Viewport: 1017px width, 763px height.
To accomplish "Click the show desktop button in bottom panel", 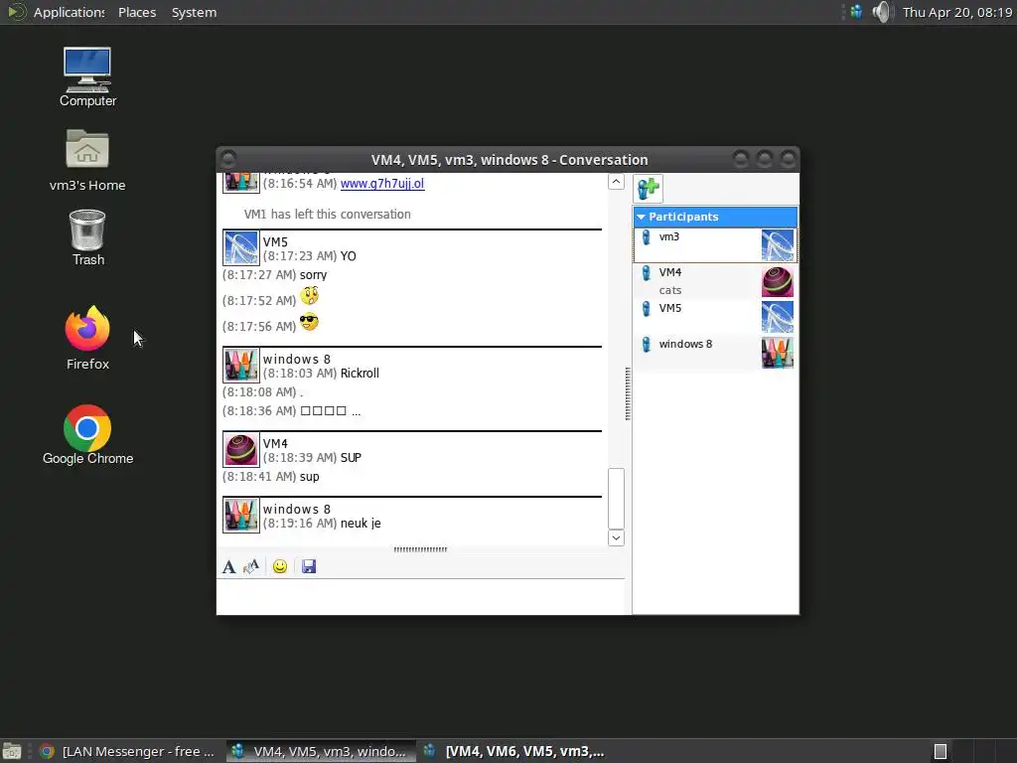I will click(x=12, y=751).
